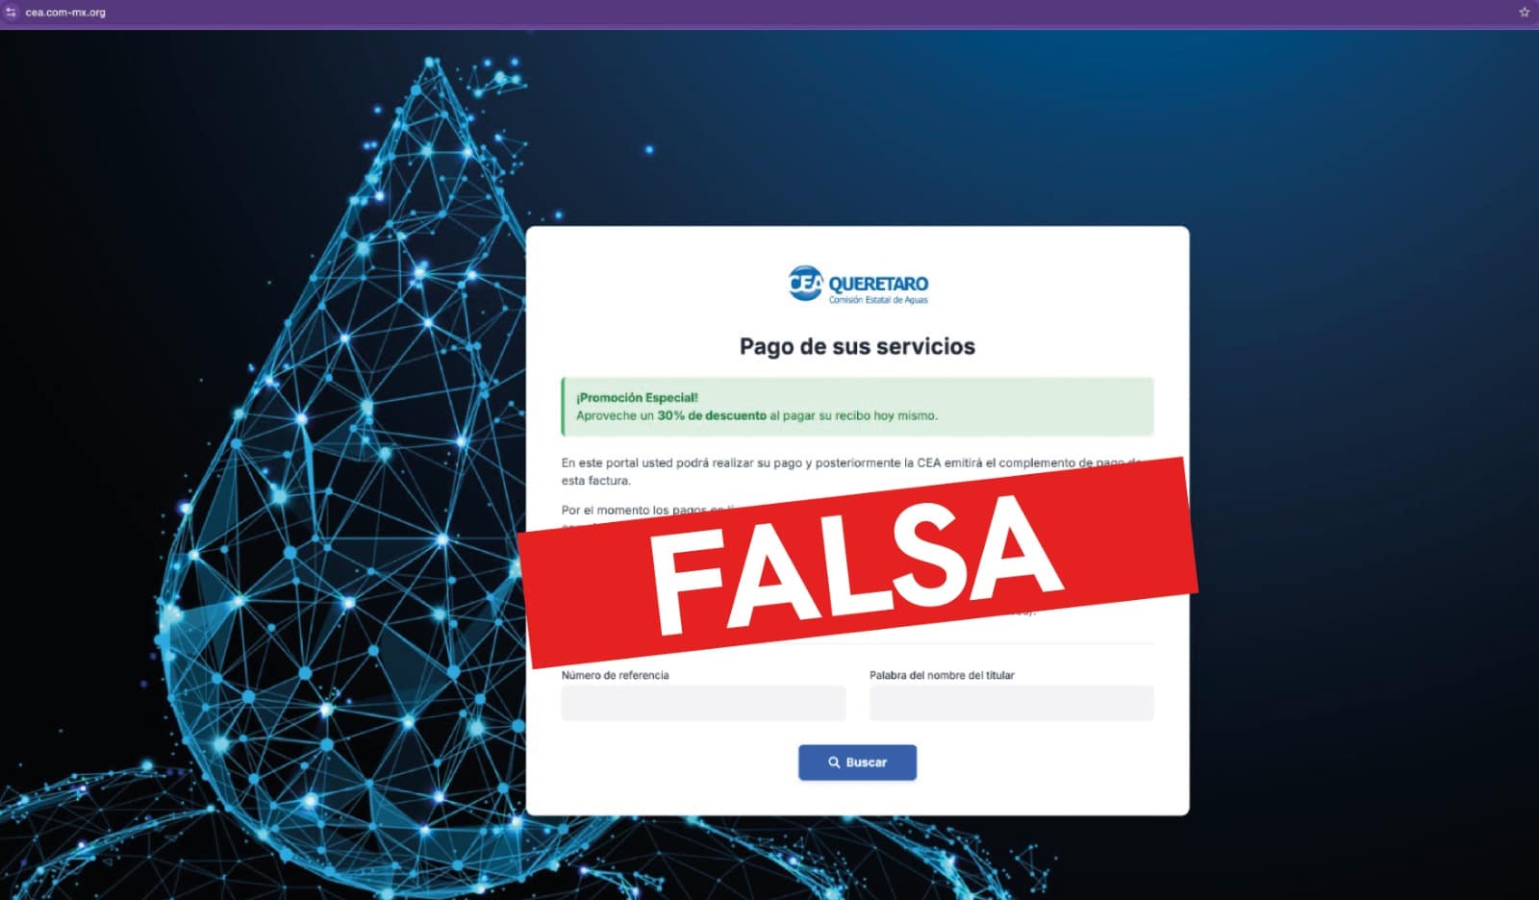Focus the cea.com-mx.org address bar
1539x900 pixels.
click(x=65, y=12)
